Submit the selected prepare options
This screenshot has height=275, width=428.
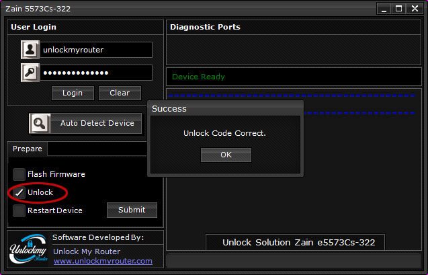coord(132,210)
